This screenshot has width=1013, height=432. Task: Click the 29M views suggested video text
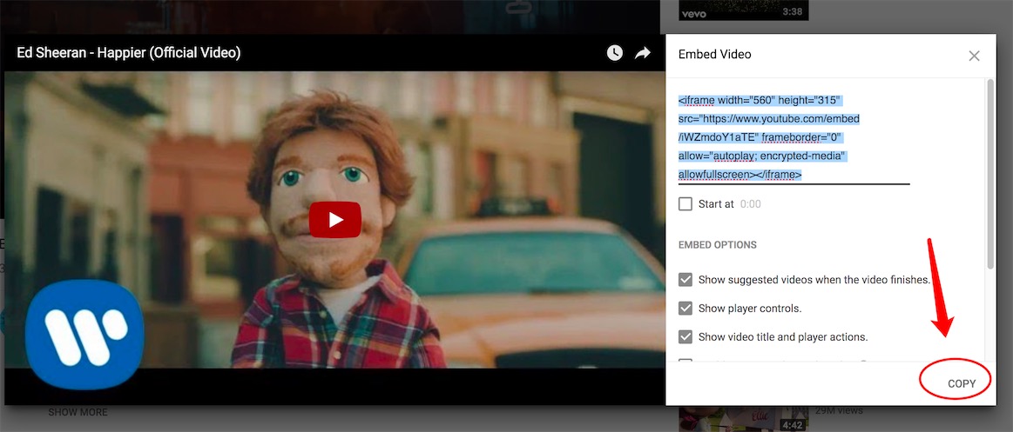click(x=839, y=410)
